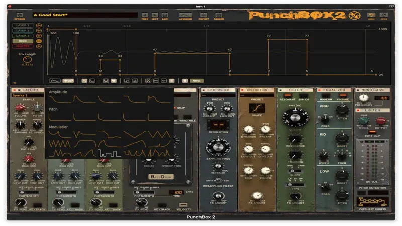
Task: Click Portamento Time value 100
Action: (177, 192)
